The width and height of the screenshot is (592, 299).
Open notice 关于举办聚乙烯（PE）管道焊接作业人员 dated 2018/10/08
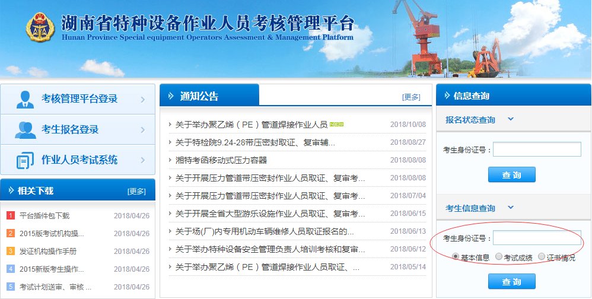point(251,125)
